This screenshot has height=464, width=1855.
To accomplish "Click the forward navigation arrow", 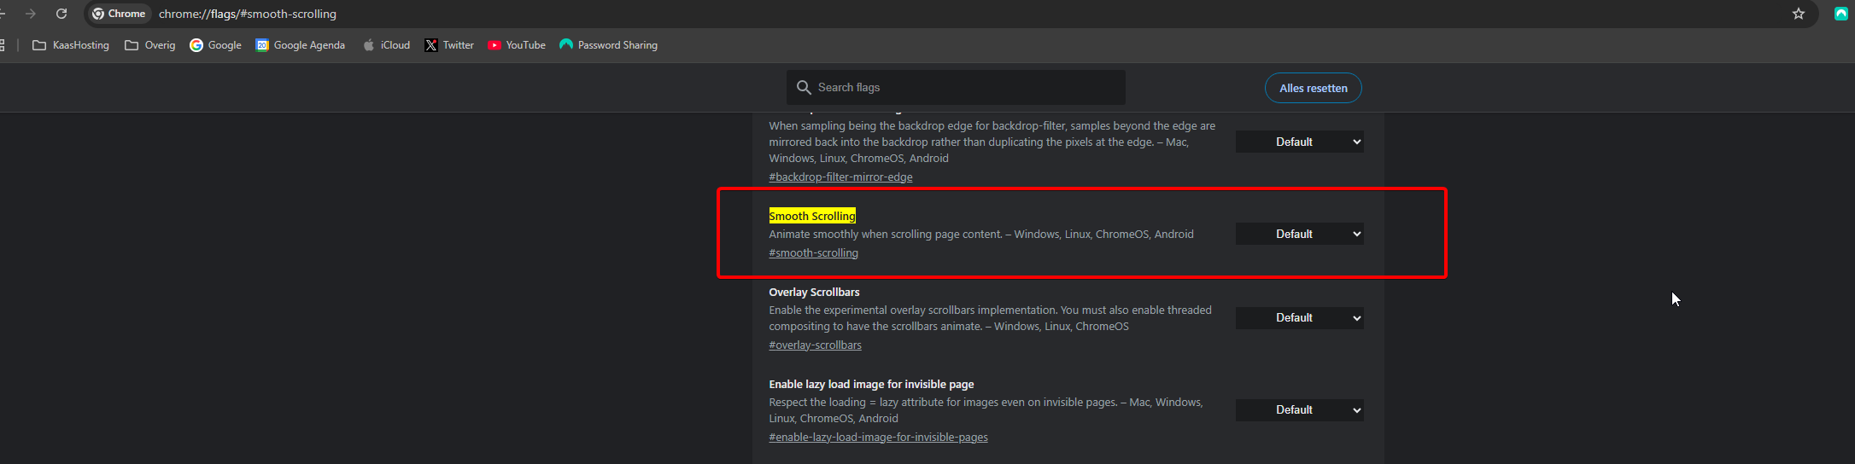I will coord(31,14).
